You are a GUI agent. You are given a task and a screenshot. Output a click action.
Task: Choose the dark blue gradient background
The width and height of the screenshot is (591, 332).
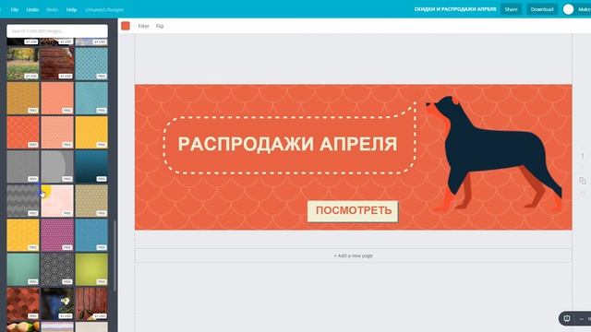[91, 166]
